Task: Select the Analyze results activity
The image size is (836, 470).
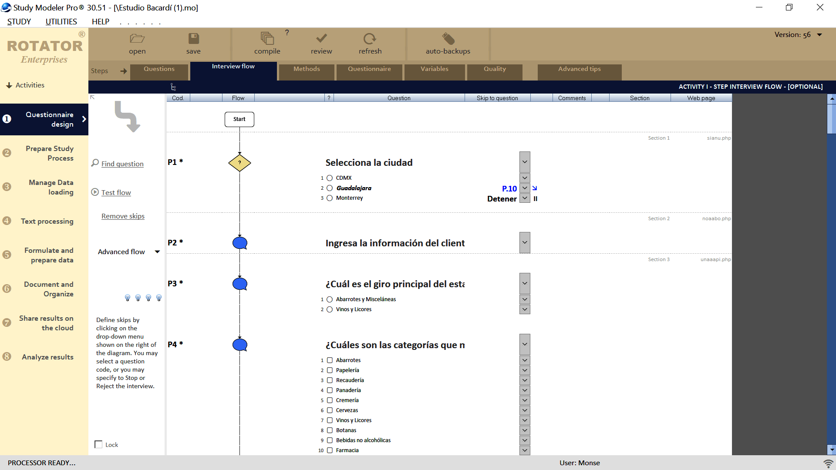Action: tap(47, 357)
